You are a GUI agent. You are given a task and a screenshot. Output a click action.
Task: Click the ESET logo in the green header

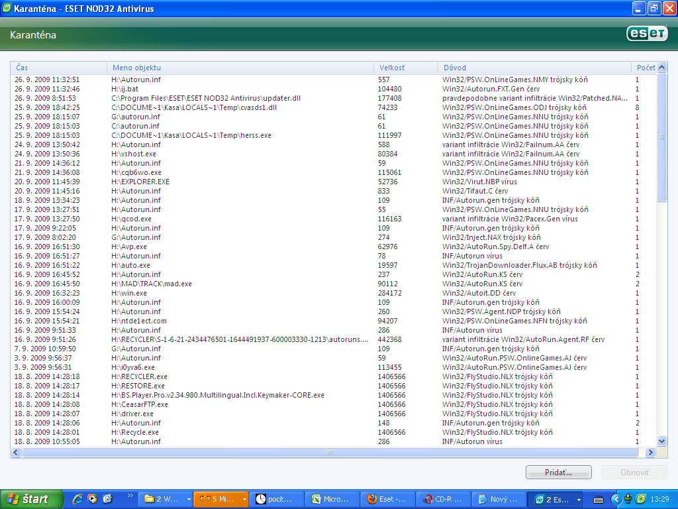(647, 33)
